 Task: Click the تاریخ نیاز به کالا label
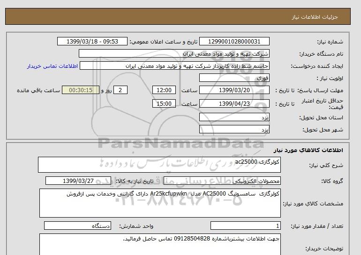tap(135, 181)
